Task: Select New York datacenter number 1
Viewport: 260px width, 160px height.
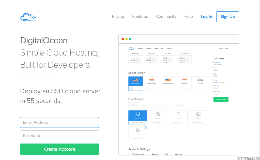Action: click(x=141, y=88)
